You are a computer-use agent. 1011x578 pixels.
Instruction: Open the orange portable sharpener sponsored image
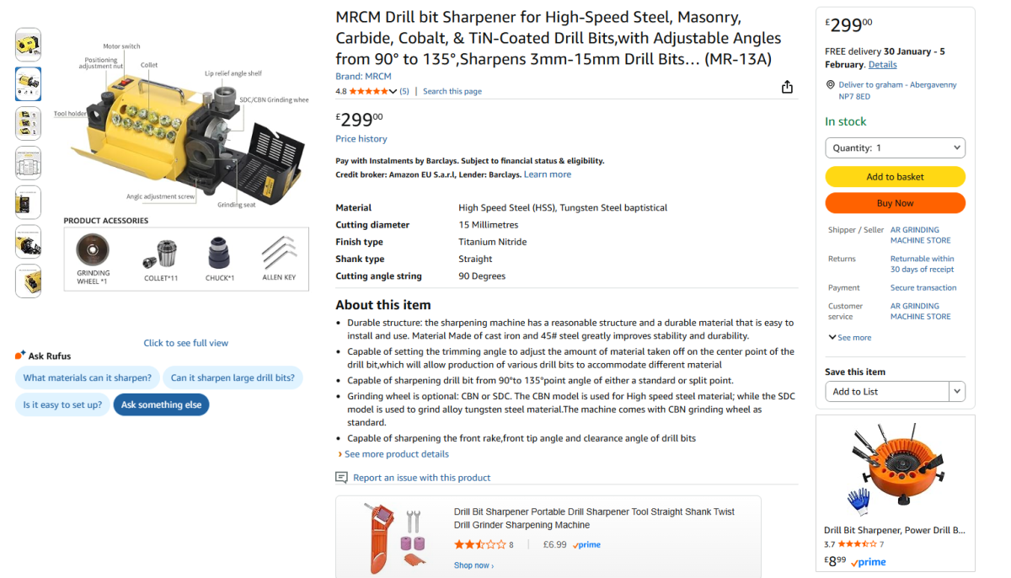coord(391,537)
